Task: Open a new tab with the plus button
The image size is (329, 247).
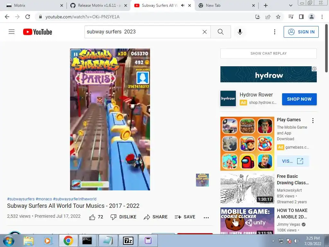Action: [x=266, y=5]
